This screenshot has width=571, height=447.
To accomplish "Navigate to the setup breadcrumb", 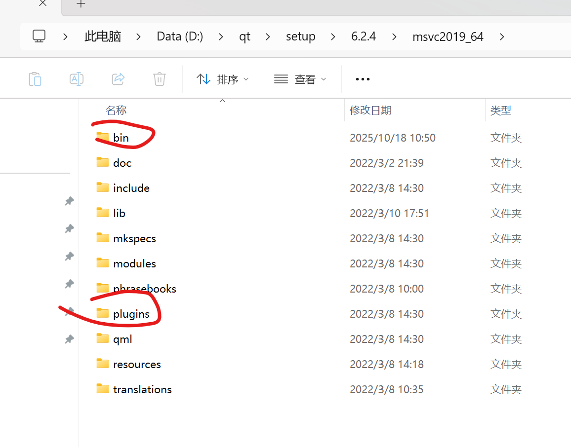I will pos(300,37).
